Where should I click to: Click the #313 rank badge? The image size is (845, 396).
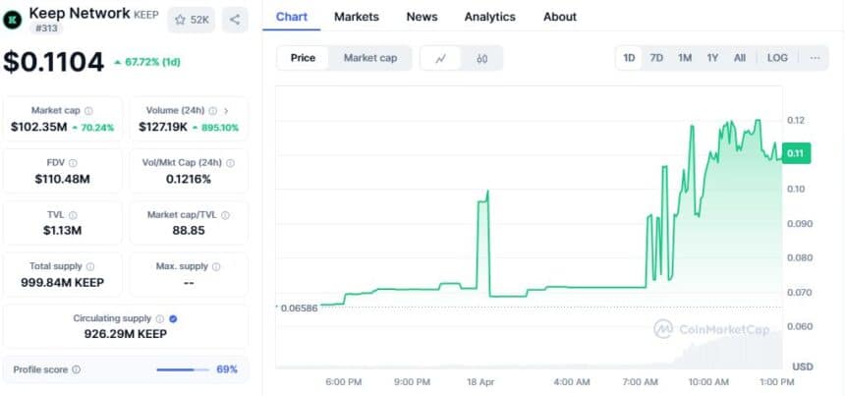point(46,28)
